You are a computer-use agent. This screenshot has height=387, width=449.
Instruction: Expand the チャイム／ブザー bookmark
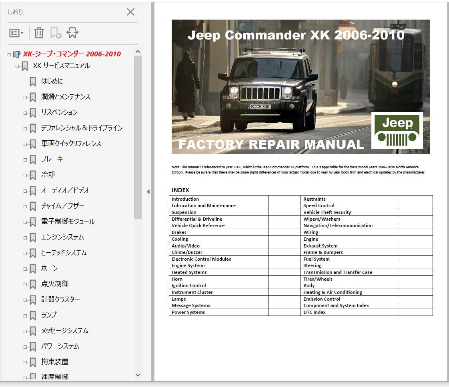[25, 207]
